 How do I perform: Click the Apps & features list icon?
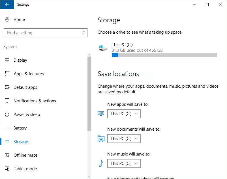coord(7,74)
